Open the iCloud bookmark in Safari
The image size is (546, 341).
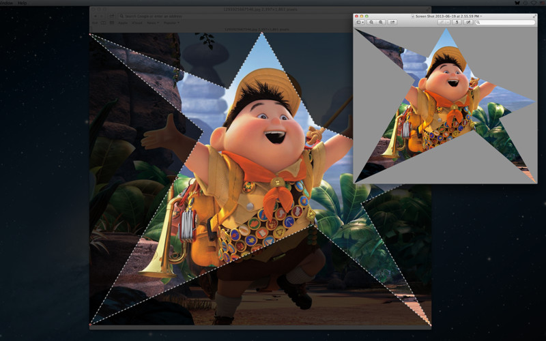pos(137,23)
